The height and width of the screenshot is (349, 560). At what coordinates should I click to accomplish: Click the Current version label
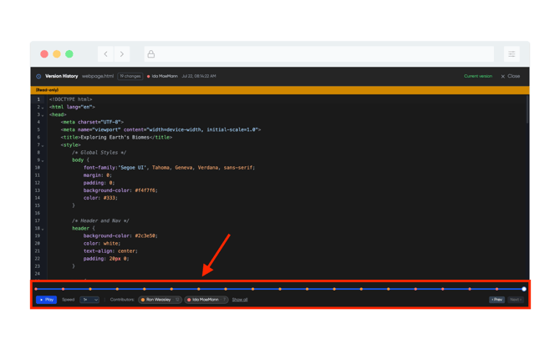[478, 76]
